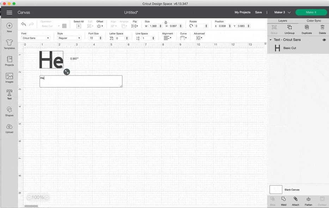Click the Select All icon
This screenshot has width=329, height=208.
coord(79,26)
